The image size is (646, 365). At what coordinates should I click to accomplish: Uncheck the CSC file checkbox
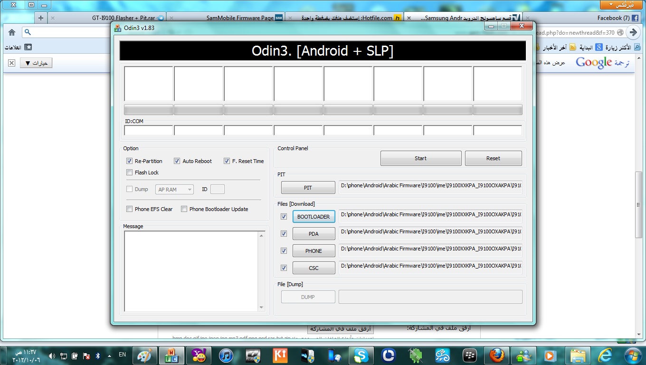pos(284,268)
